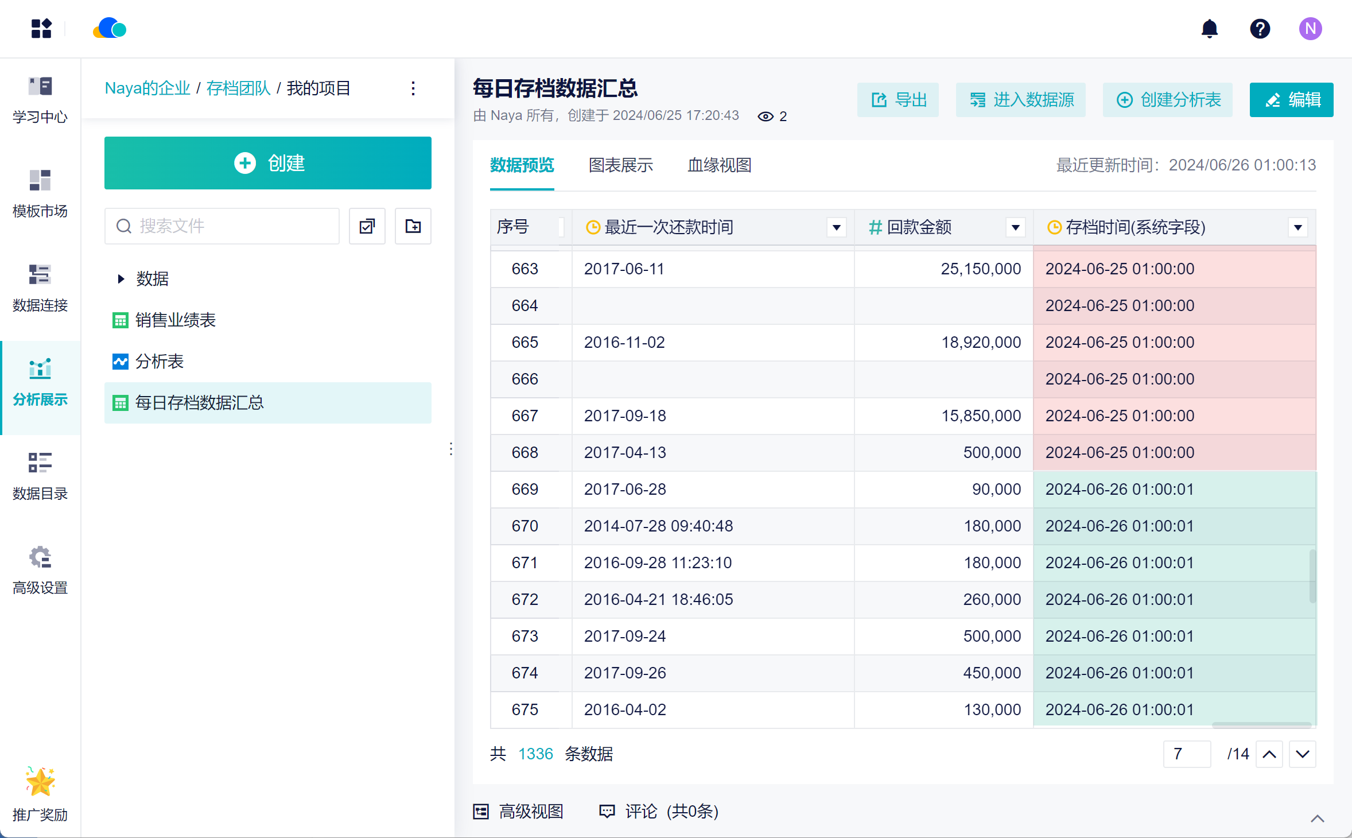This screenshot has width=1352, height=838.
Task: Toggle the multi-select checkbox icon beside search
Action: [367, 226]
